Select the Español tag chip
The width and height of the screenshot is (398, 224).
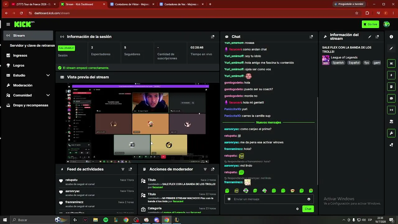354,63
